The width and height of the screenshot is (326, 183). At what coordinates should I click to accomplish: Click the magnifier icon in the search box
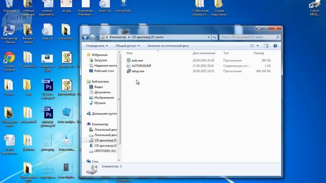[x=278, y=37]
